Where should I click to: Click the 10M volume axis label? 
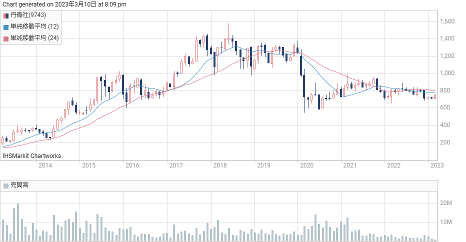point(446,222)
